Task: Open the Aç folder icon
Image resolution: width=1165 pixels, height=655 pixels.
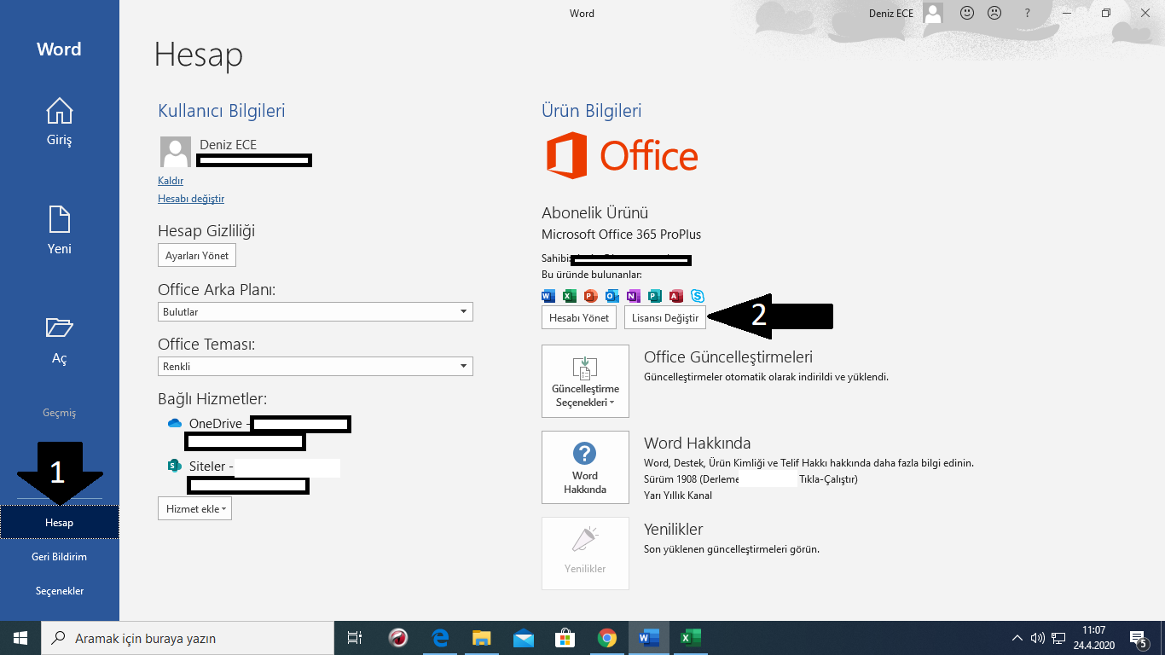Action: (x=59, y=328)
